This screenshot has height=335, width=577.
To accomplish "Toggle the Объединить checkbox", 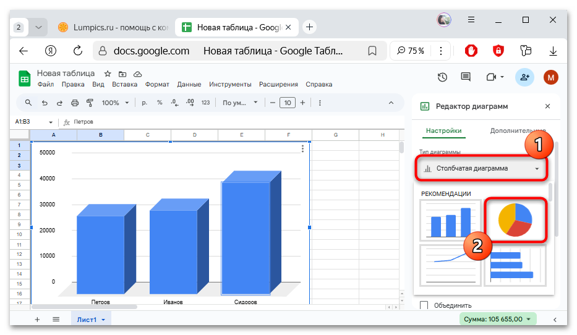I will coord(424,305).
